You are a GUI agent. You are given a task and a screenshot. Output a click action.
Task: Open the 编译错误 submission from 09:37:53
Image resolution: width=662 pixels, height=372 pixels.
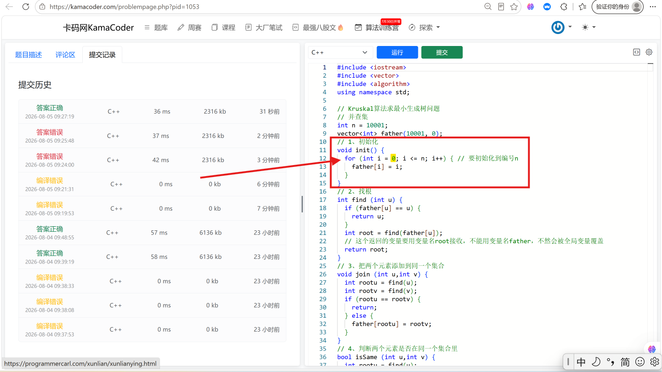click(152, 330)
